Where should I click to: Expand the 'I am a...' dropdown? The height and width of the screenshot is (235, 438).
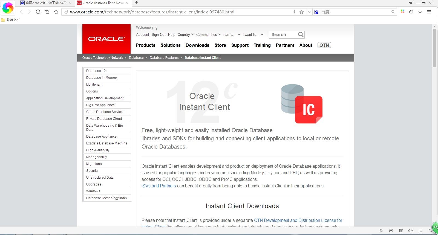point(232,34)
